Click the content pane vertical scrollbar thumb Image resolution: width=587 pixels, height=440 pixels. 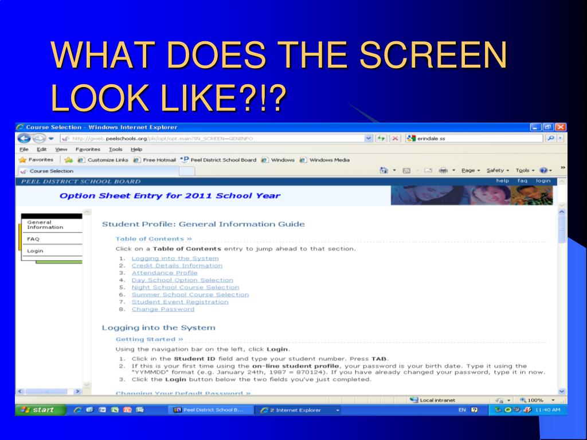tap(562, 229)
